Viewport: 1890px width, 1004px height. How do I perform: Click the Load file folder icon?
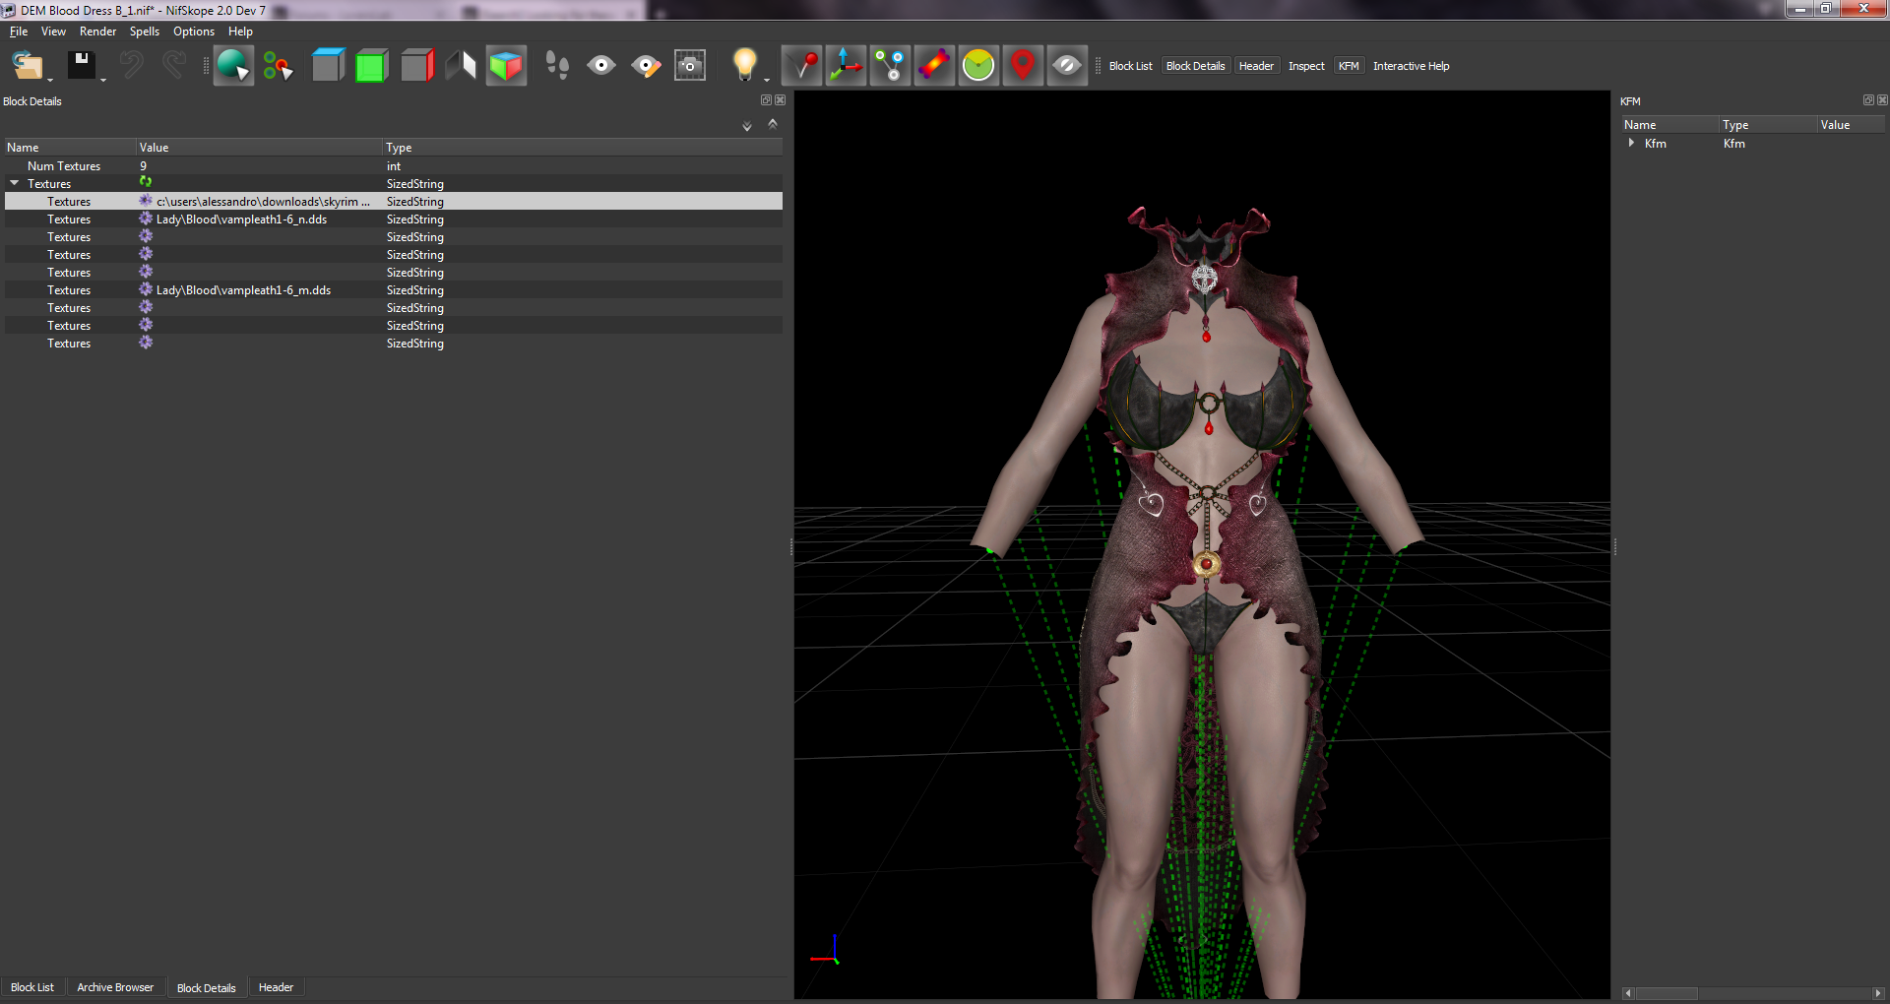coord(28,66)
